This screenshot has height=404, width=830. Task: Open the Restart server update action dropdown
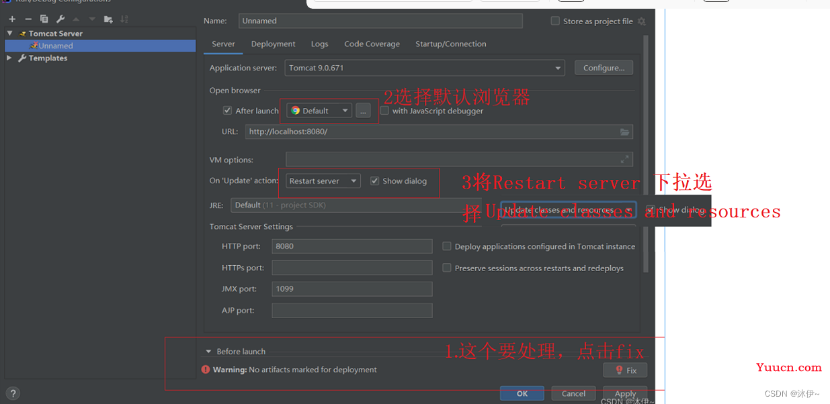(323, 181)
